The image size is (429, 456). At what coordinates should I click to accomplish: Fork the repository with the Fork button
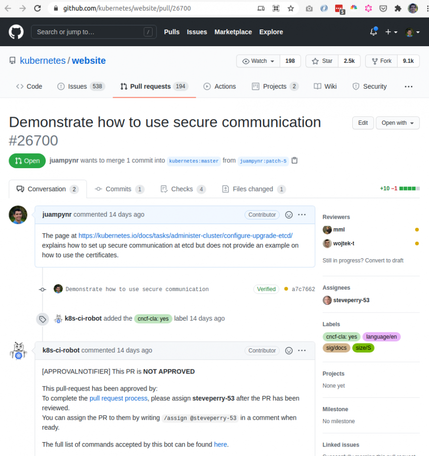tap(381, 61)
